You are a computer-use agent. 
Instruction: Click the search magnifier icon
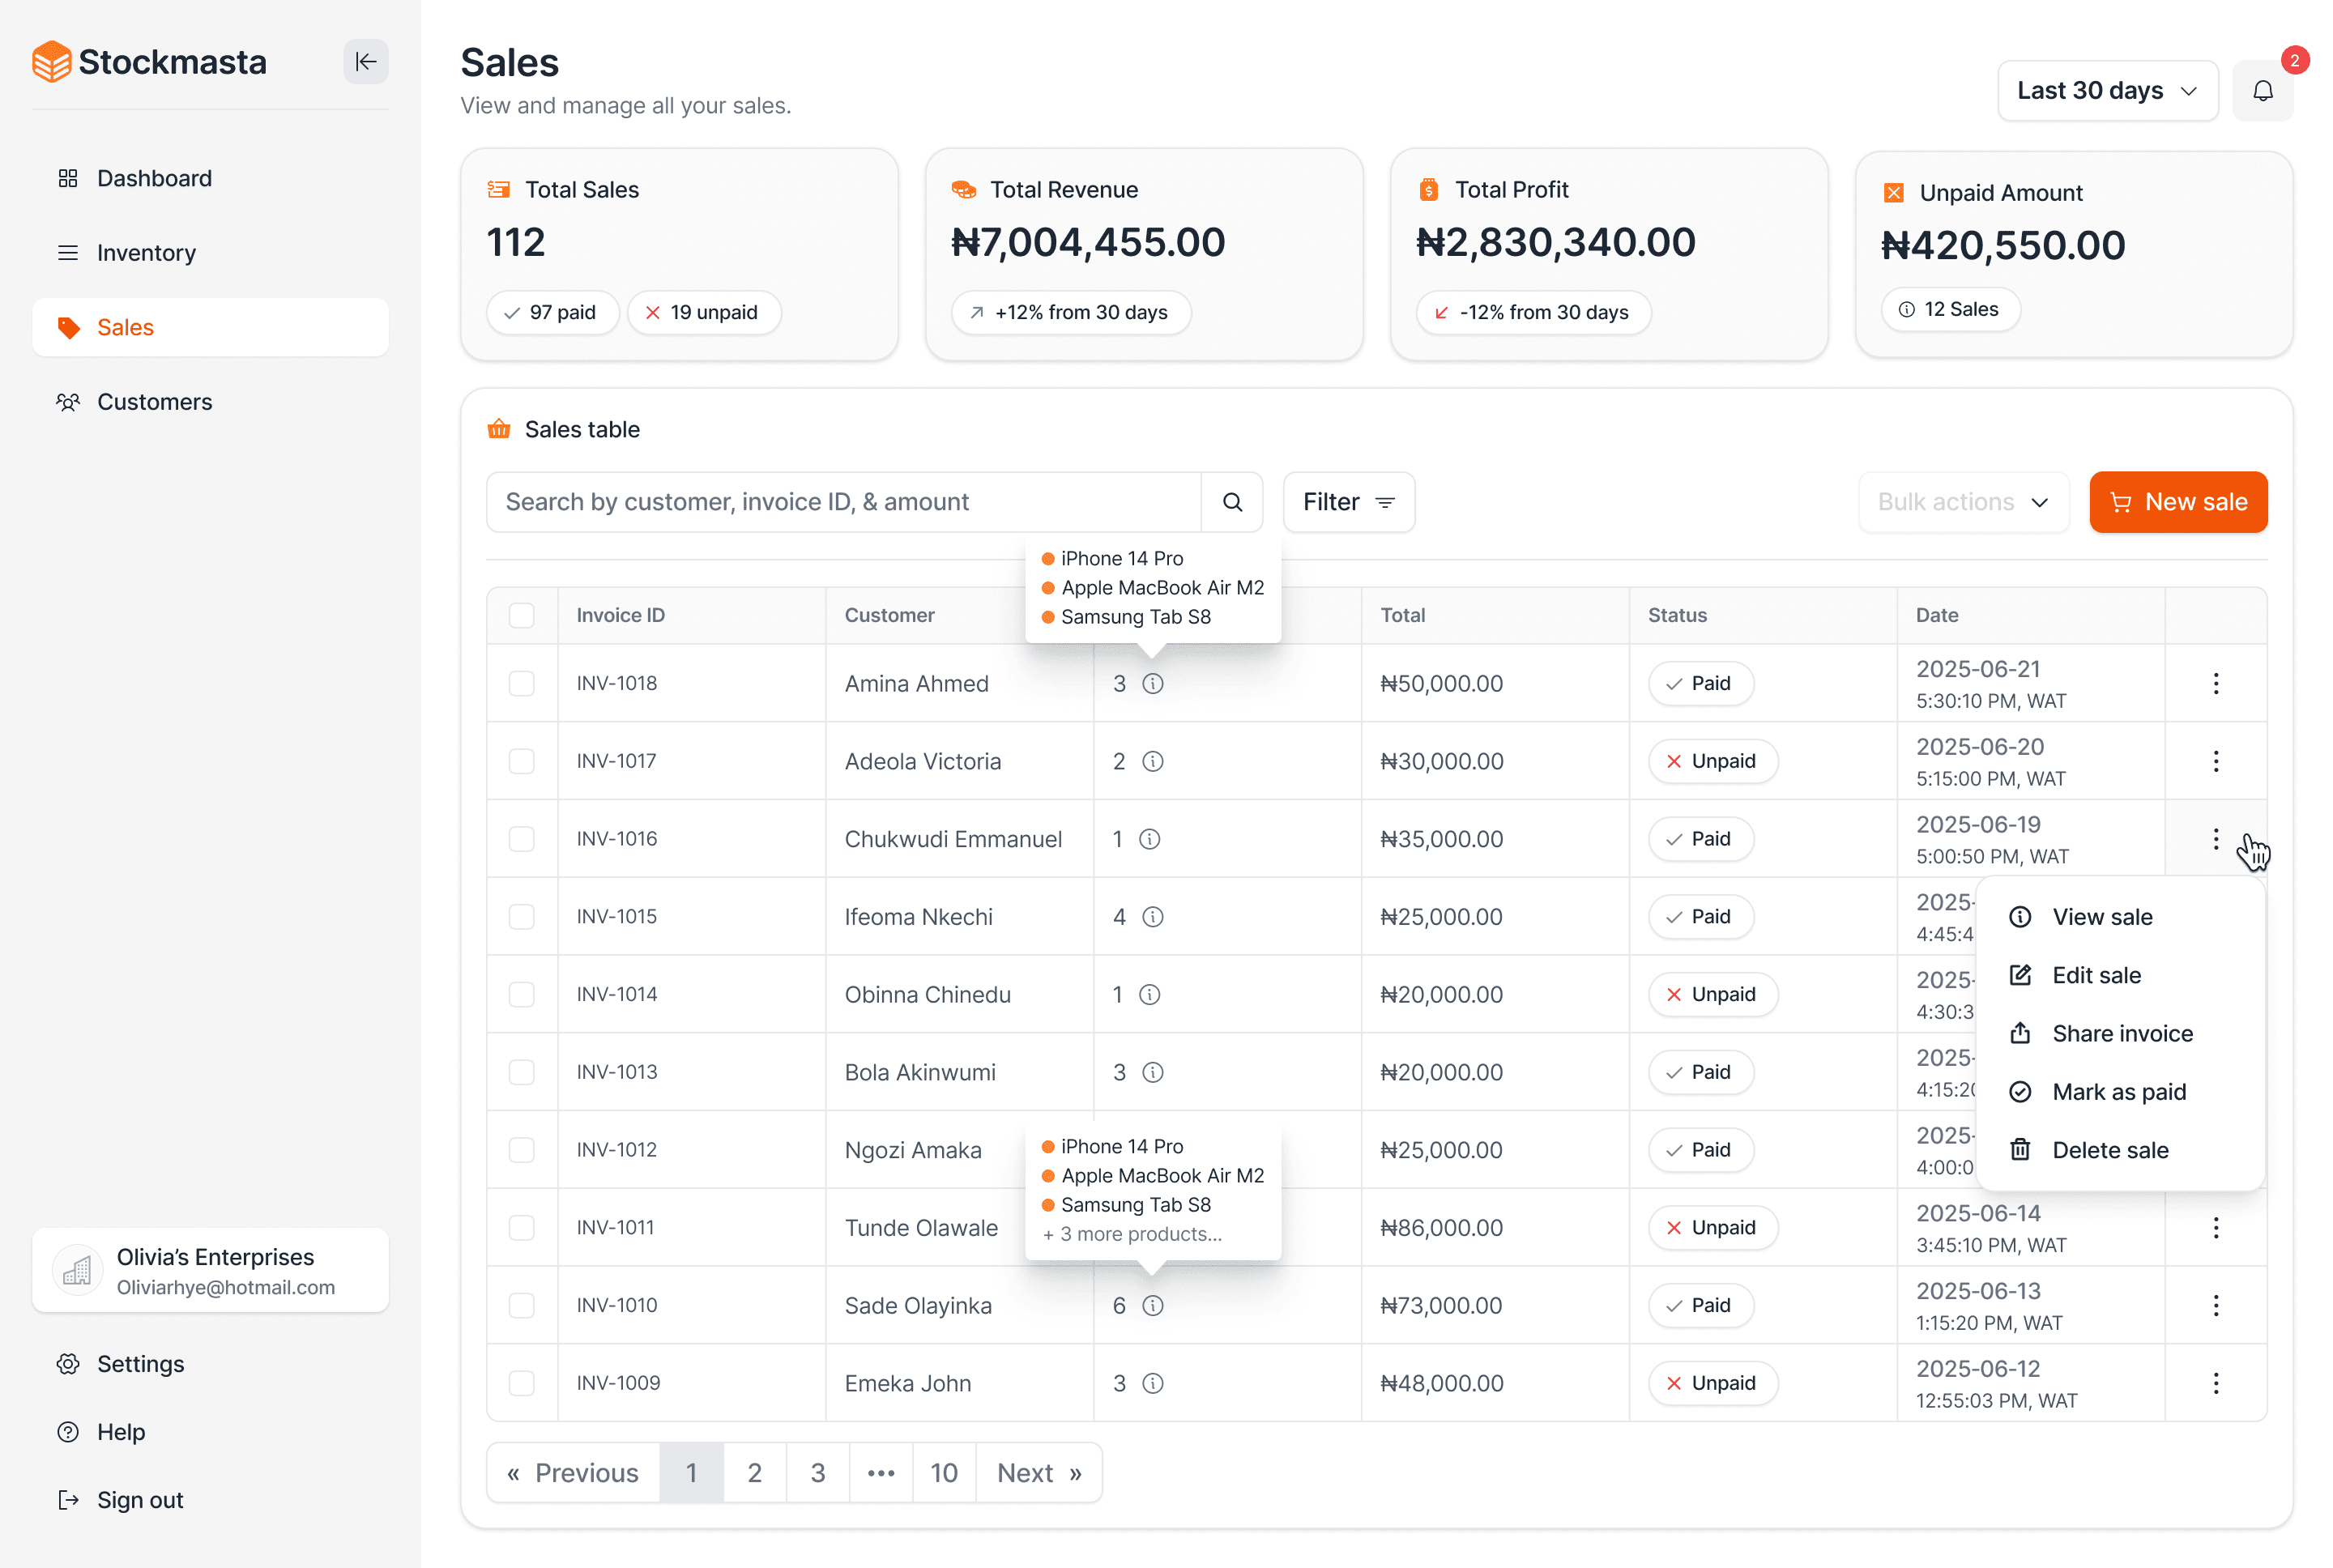tap(1232, 502)
